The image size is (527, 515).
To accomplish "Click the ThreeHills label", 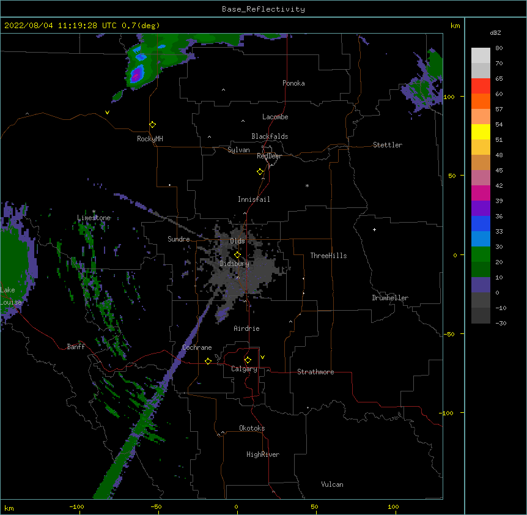I will (328, 256).
